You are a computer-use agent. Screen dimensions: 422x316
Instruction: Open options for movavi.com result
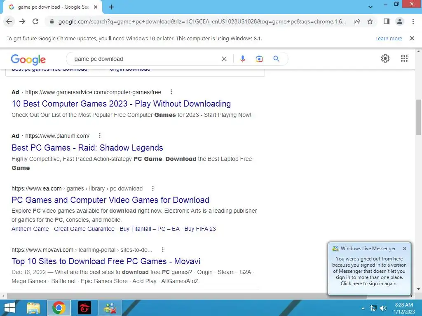point(163,250)
